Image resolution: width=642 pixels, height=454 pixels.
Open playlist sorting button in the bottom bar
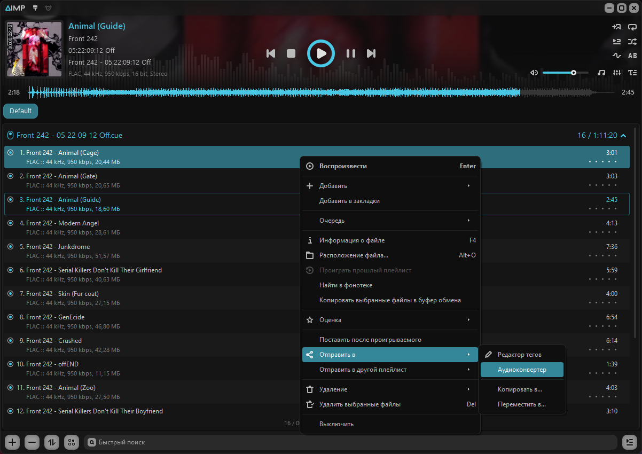click(x=52, y=442)
